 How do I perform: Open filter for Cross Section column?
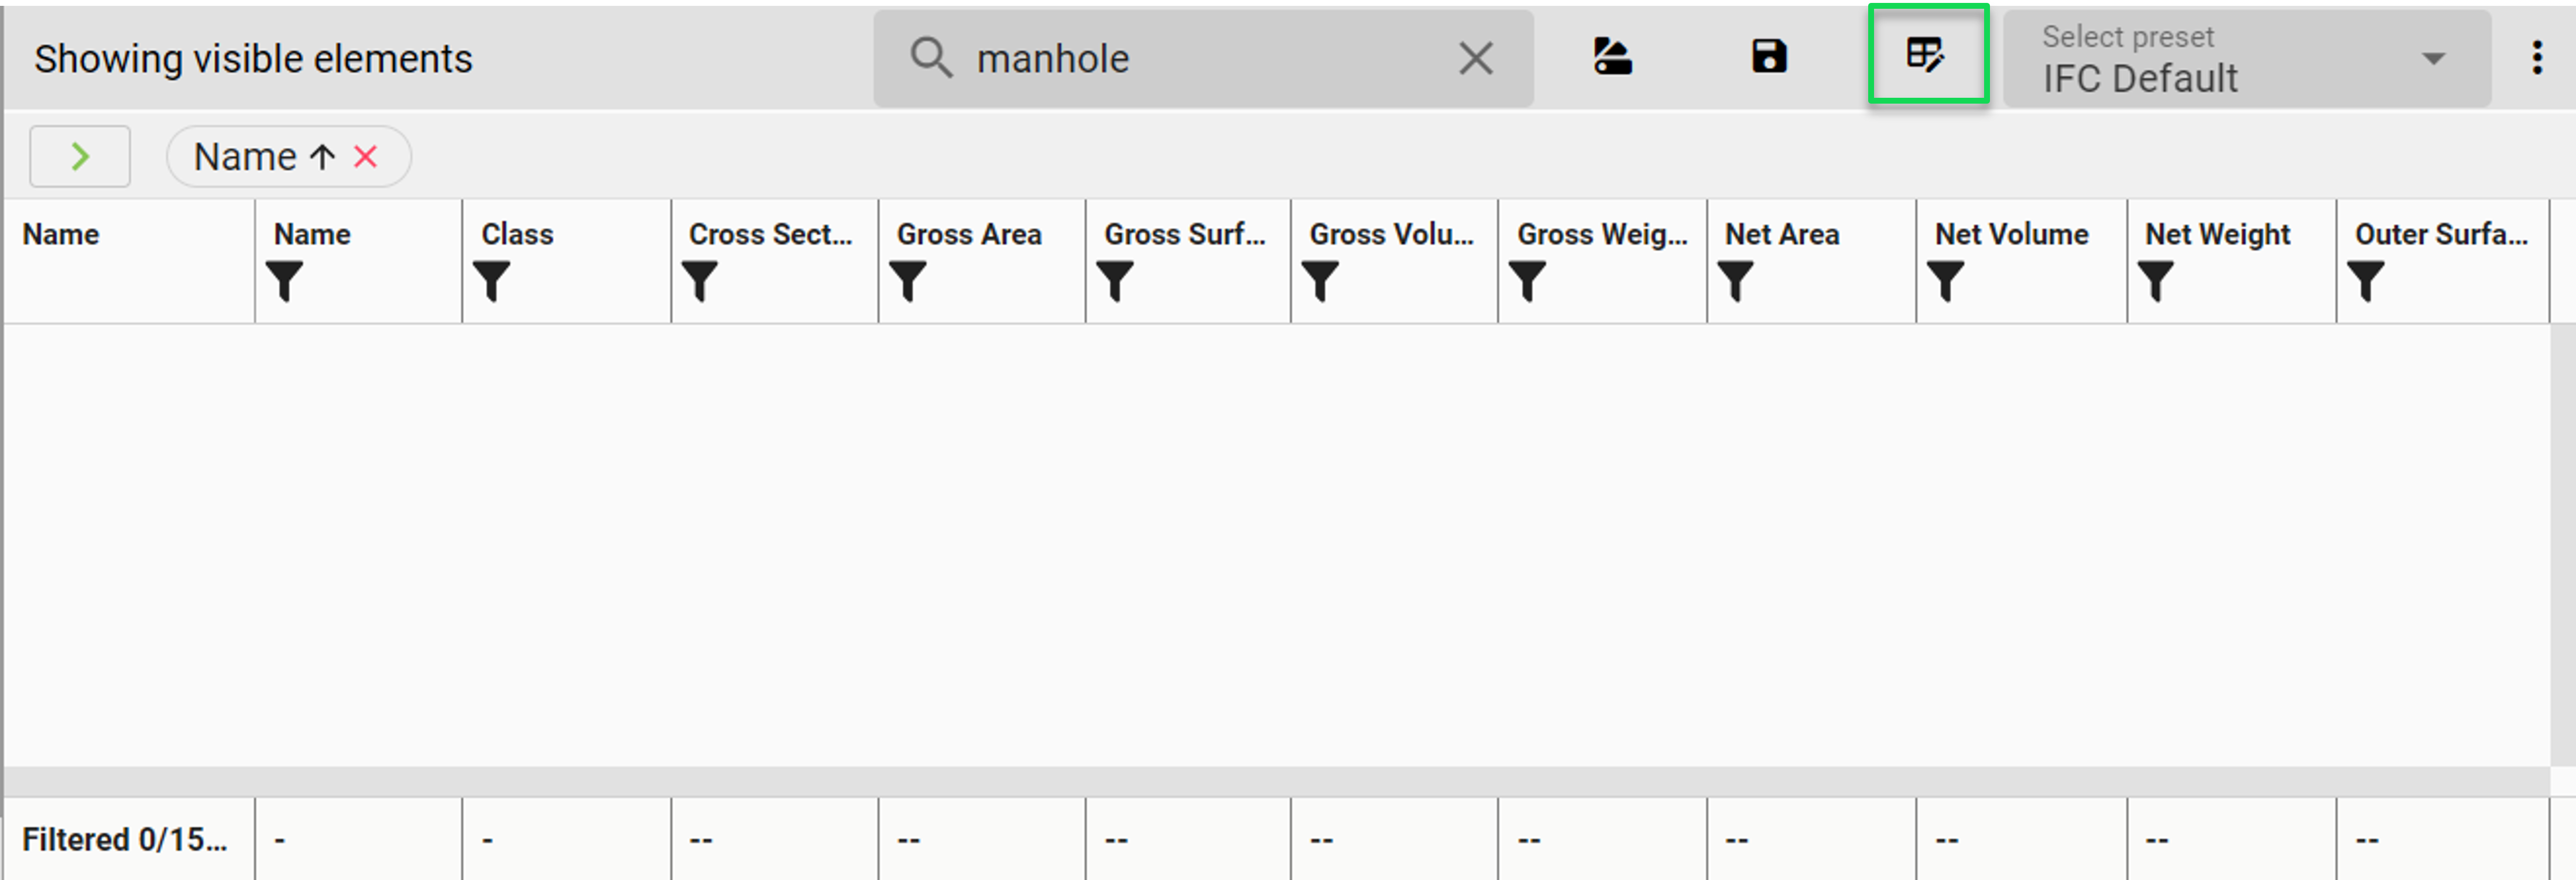pyautogui.click(x=699, y=281)
